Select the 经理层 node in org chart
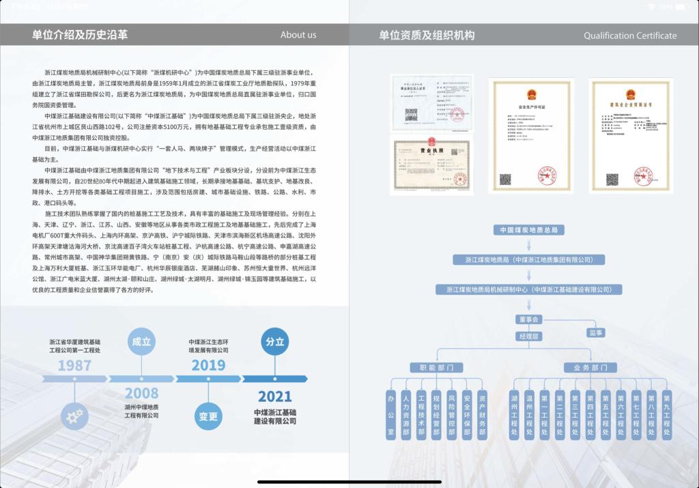This screenshot has width=699, height=488. click(528, 336)
